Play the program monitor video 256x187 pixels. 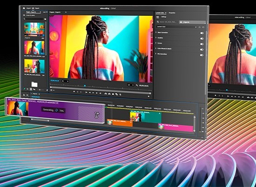point(93,93)
